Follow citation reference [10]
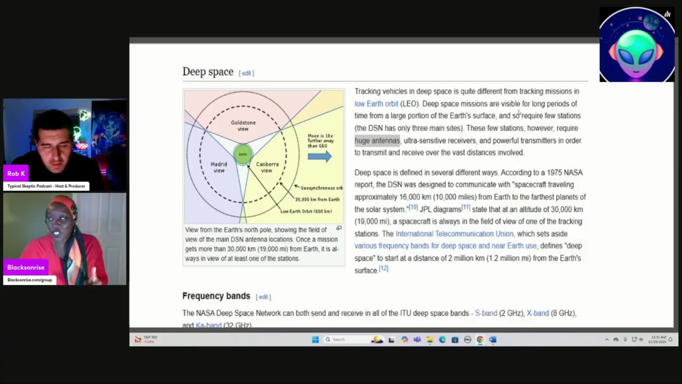The width and height of the screenshot is (682, 384). coord(413,207)
